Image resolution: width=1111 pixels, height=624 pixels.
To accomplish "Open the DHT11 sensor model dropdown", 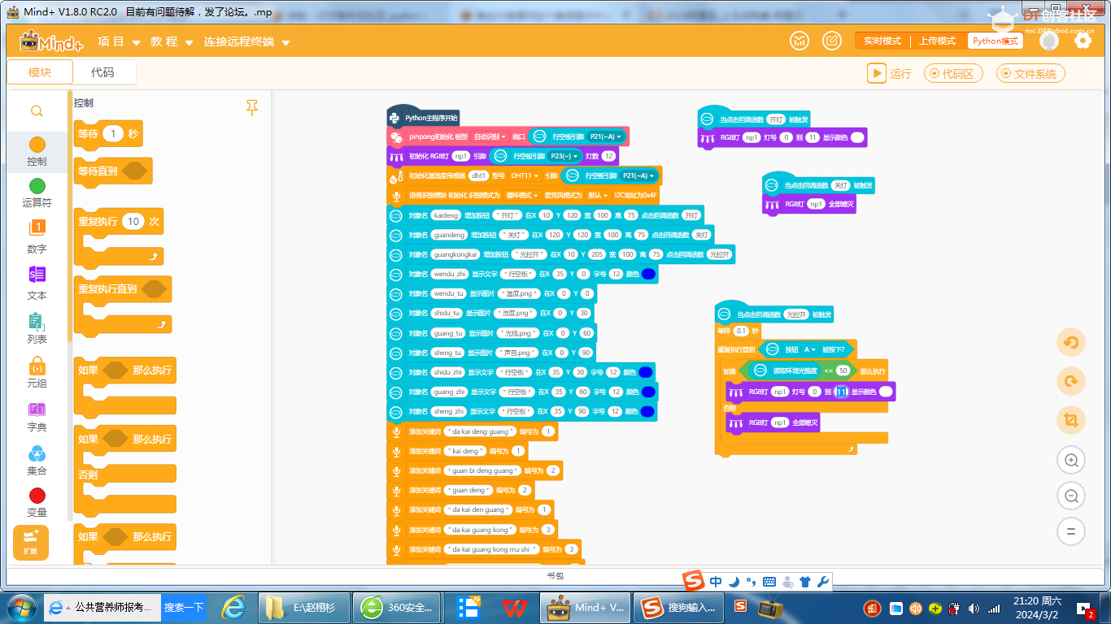I will (x=525, y=175).
